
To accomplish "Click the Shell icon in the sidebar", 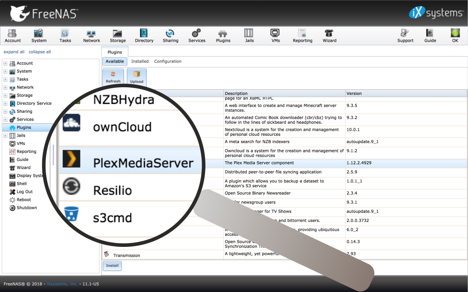I will pos(12,183).
